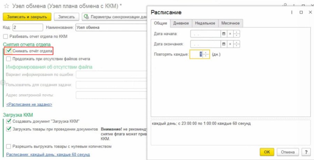Switch to the Дневное tab
The image size is (314, 160).
[181, 23]
